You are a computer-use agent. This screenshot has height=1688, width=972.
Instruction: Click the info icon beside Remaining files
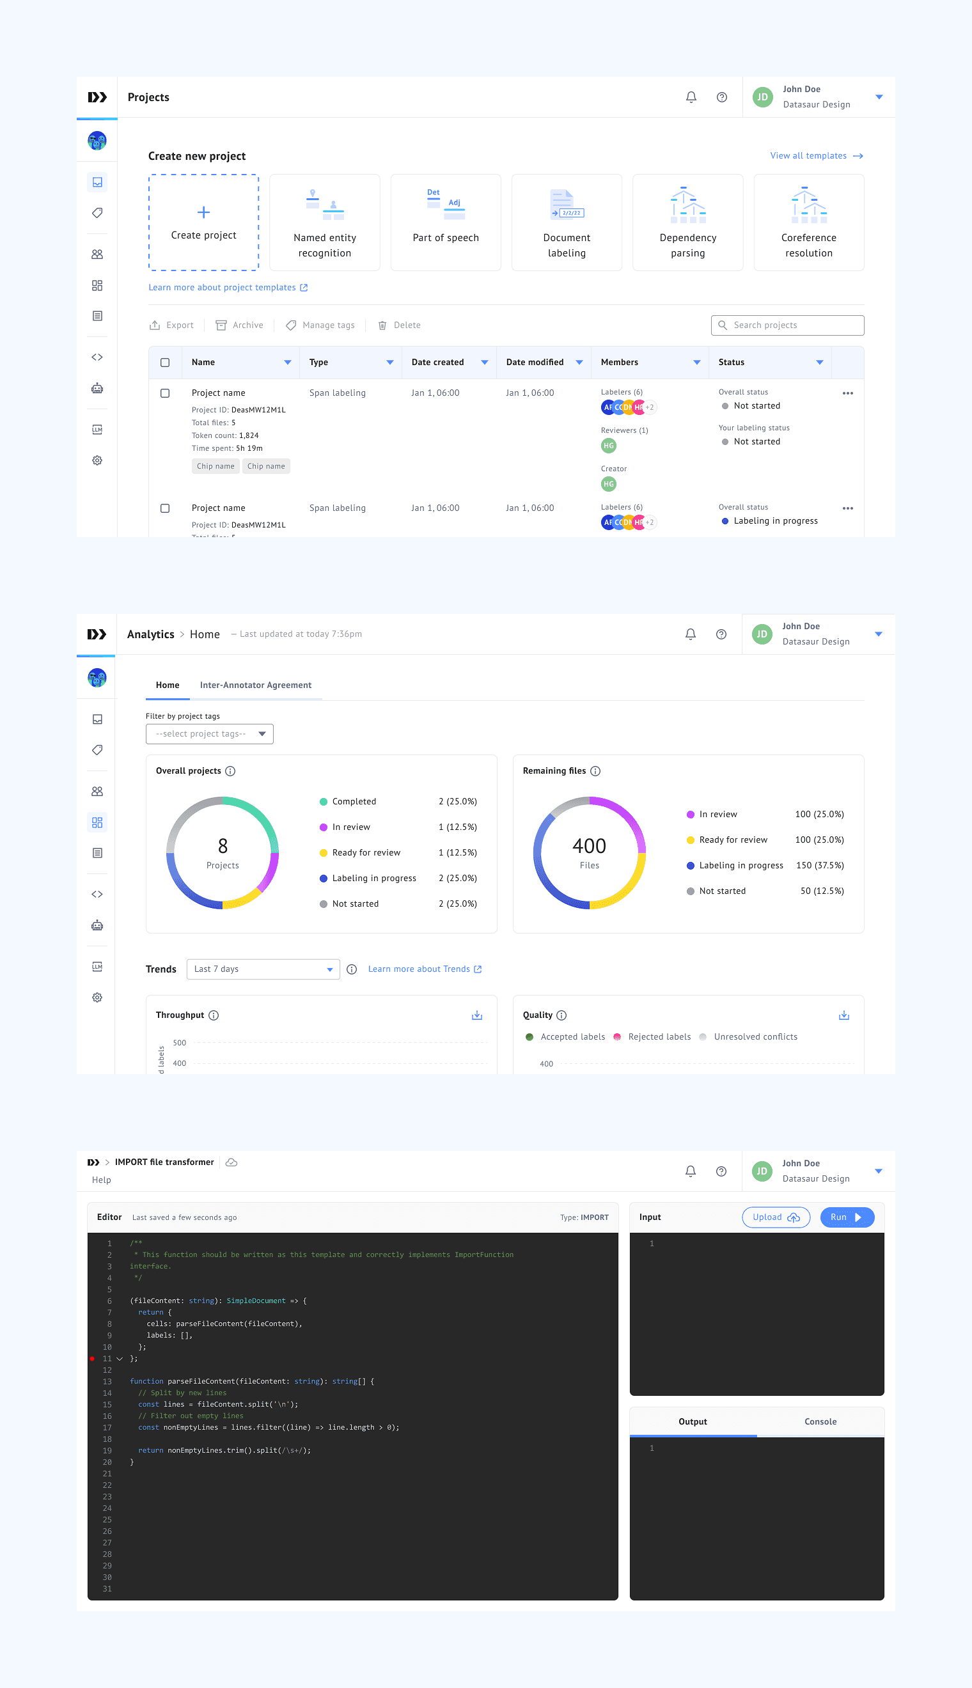coord(595,771)
